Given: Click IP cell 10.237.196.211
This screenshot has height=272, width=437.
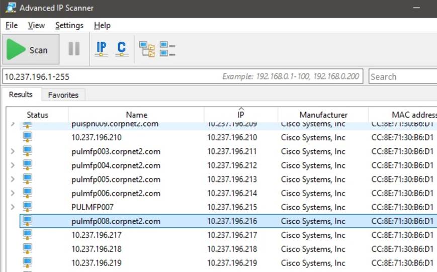Looking at the screenshot, I should tap(232, 151).
